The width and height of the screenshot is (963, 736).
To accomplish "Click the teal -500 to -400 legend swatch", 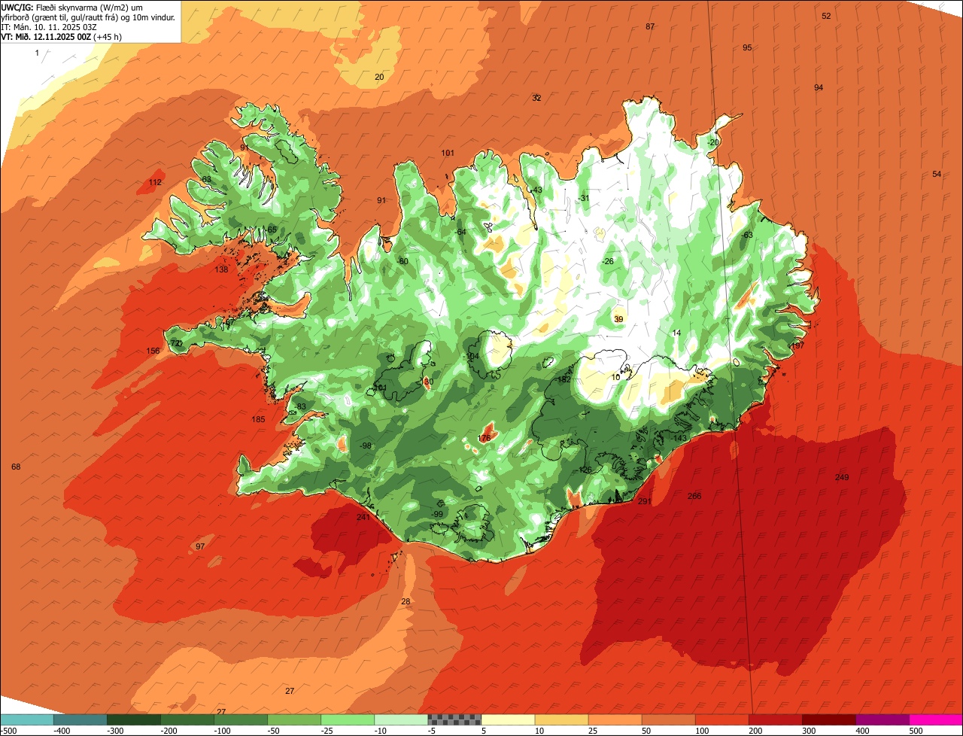I will tap(27, 720).
